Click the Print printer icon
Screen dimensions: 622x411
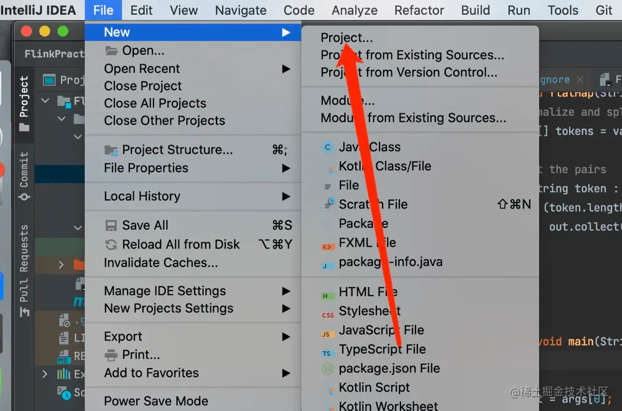pyautogui.click(x=111, y=354)
